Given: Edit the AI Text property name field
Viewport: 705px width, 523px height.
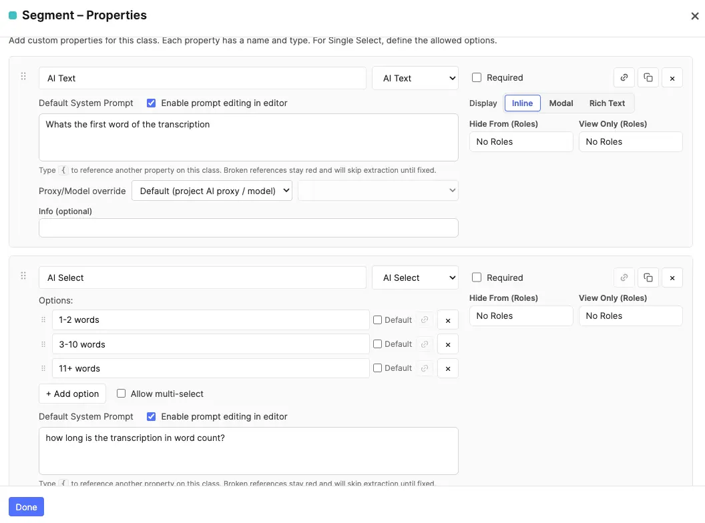Looking at the screenshot, I should click(202, 78).
